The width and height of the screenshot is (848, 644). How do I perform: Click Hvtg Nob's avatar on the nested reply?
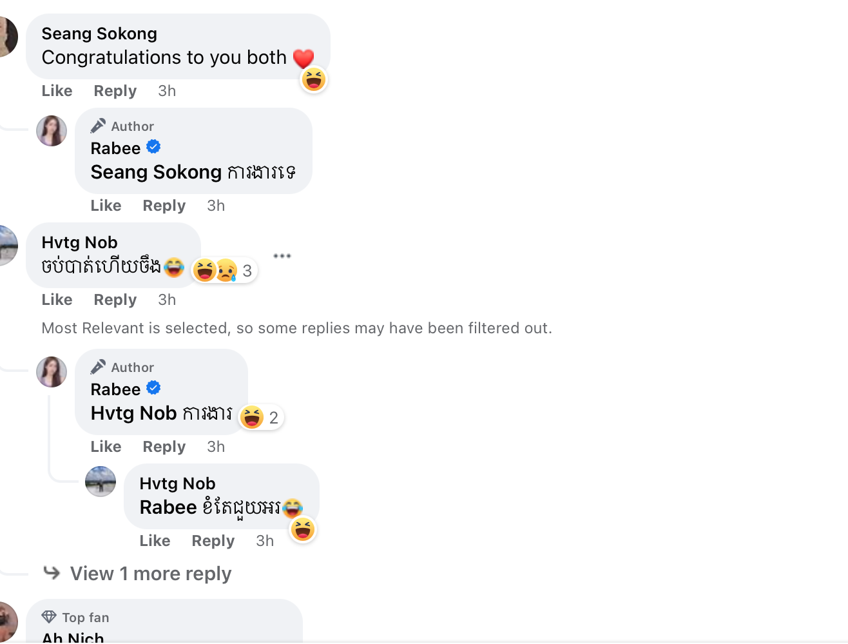pyautogui.click(x=101, y=482)
